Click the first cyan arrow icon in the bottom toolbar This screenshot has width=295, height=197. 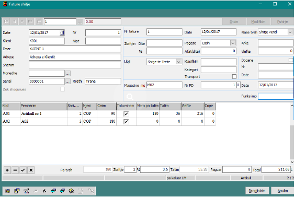pos(53,191)
